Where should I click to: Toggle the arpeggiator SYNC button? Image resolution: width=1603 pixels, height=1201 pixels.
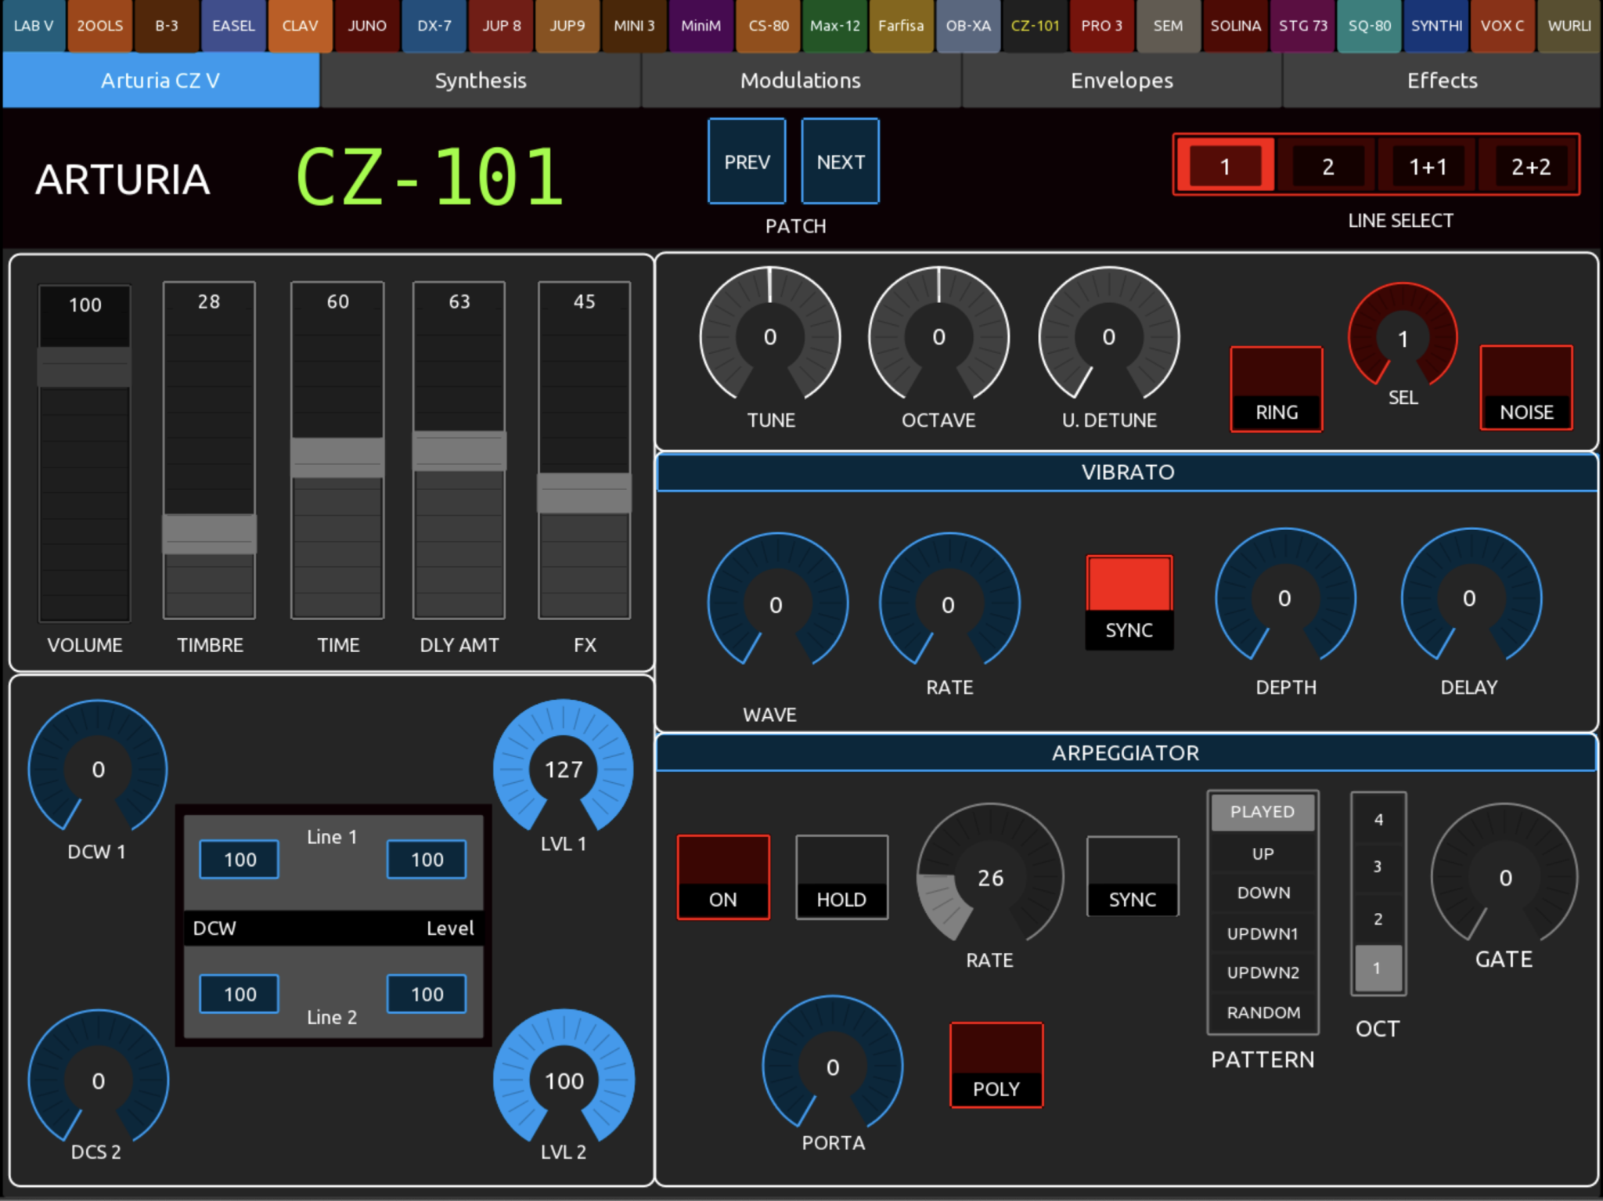1133,876
